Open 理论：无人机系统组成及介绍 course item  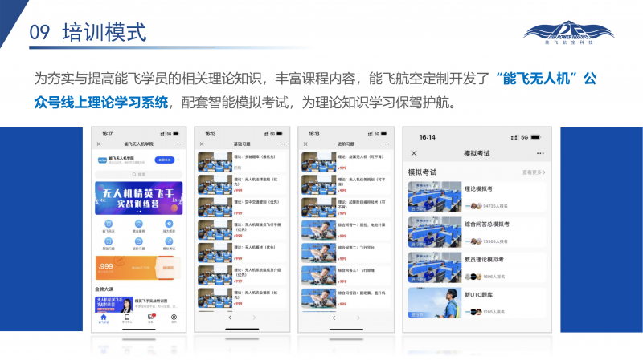(x=242, y=275)
